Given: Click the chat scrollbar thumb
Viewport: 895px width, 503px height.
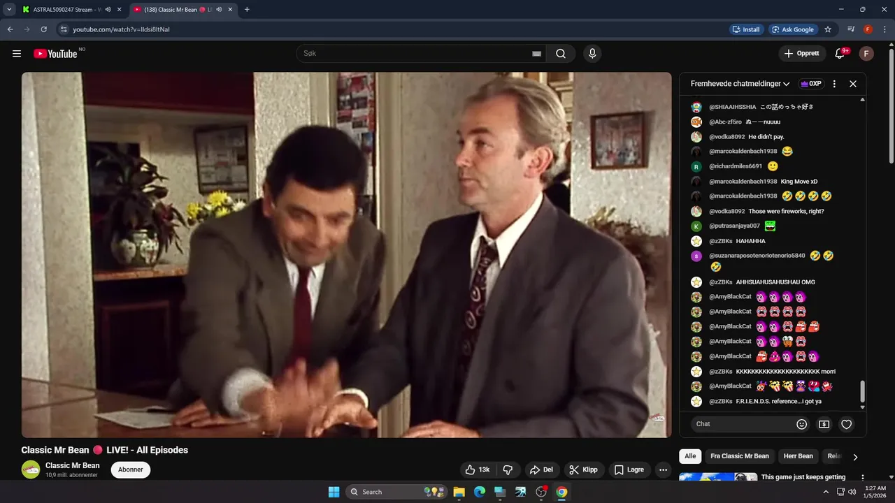Looking at the screenshot, I should tap(862, 391).
